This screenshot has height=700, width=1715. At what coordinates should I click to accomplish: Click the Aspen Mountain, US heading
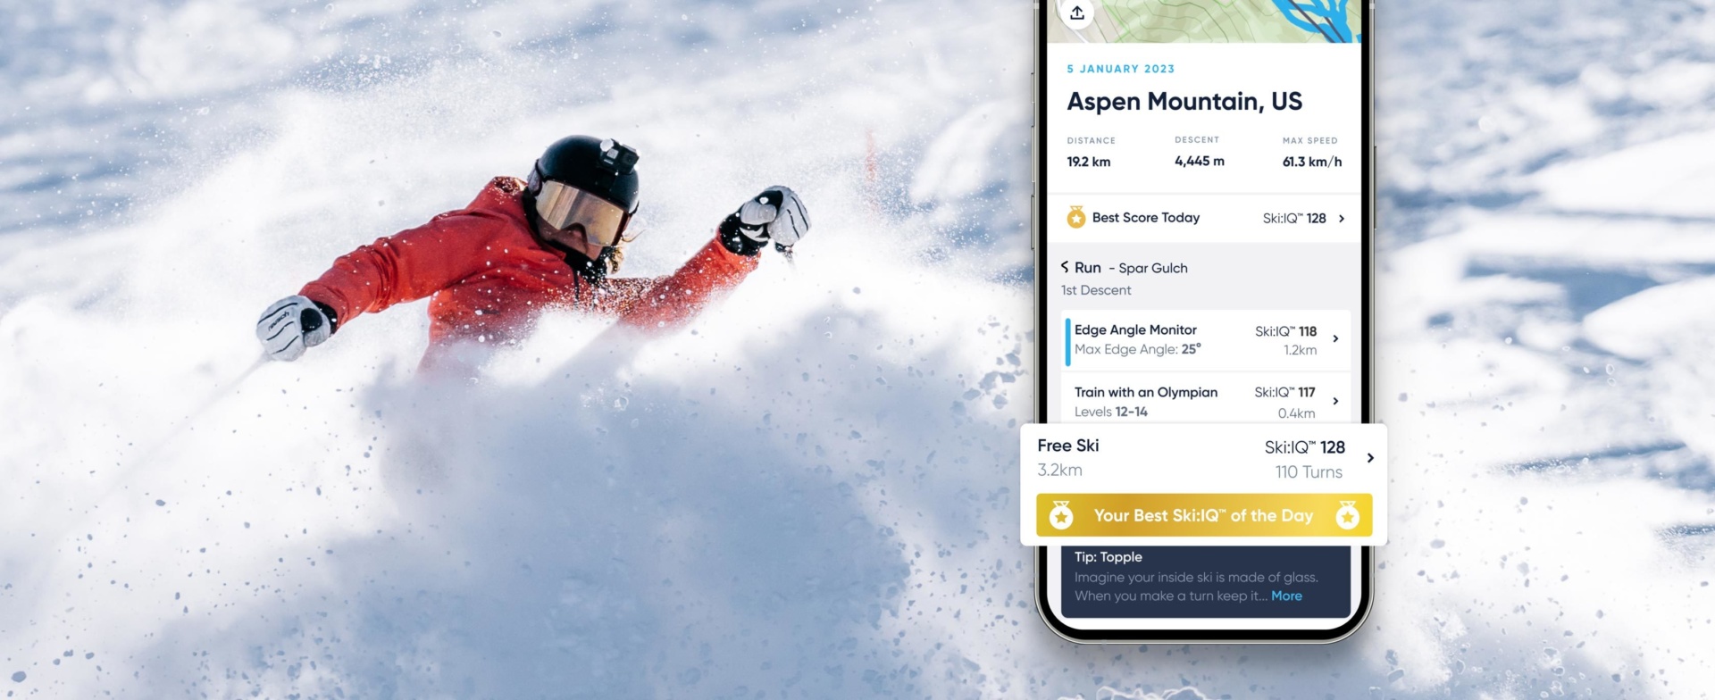point(1184,102)
